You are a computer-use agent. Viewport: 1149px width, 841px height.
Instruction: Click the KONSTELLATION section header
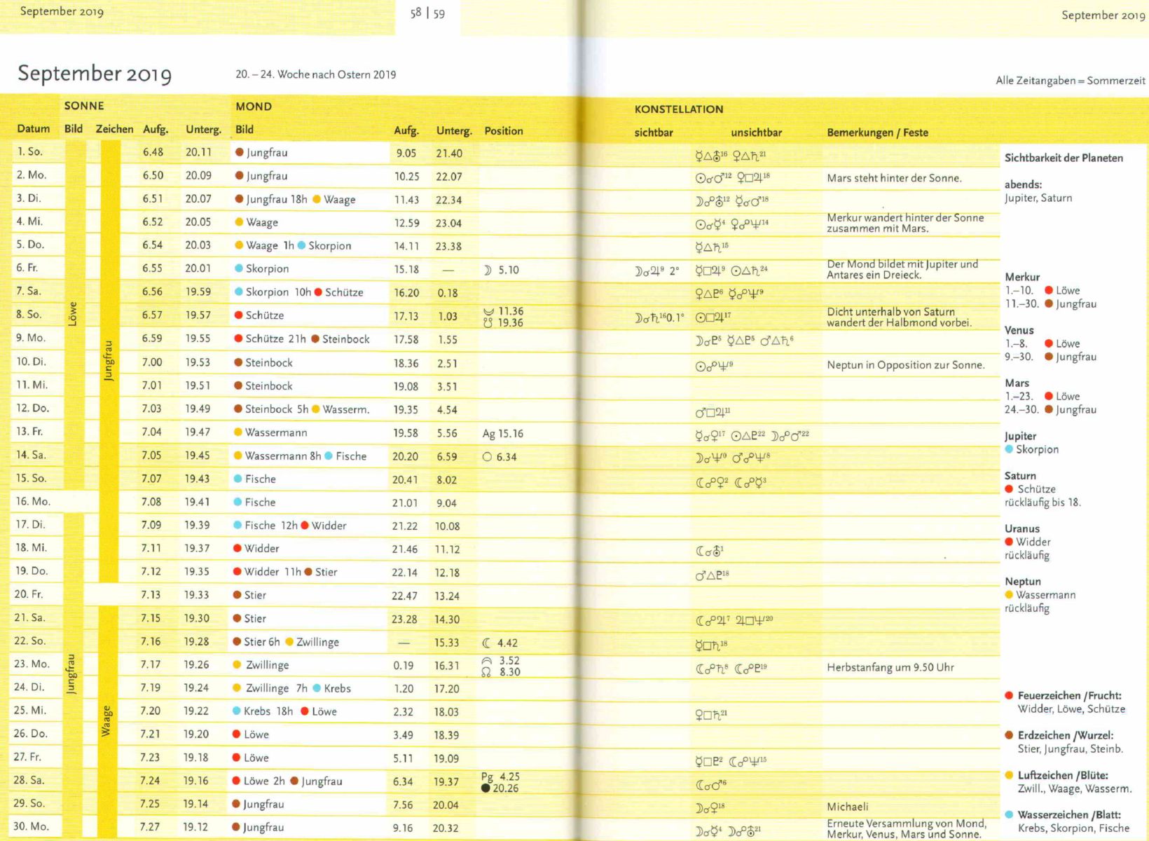point(678,109)
